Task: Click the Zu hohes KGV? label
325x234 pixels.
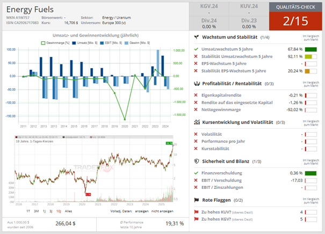Action: tap(216, 219)
